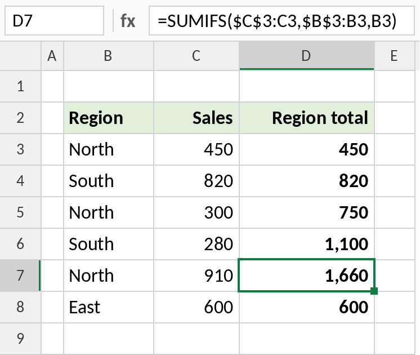
Task: Select column A header
Action: (x=52, y=56)
